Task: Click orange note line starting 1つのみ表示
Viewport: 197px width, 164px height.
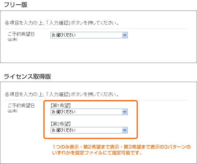Action: pyautogui.click(x=121, y=147)
